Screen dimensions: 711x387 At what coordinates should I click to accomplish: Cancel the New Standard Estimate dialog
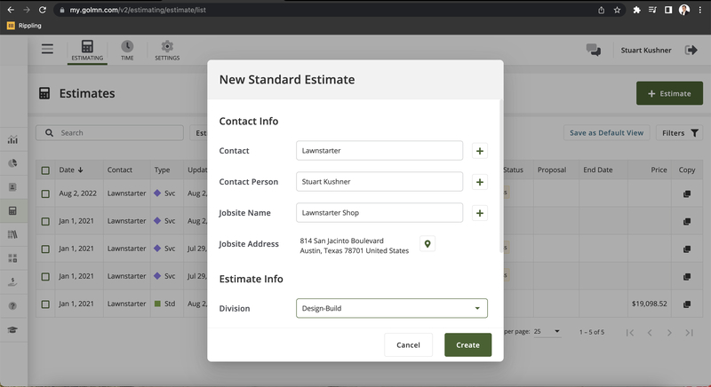pyautogui.click(x=408, y=345)
